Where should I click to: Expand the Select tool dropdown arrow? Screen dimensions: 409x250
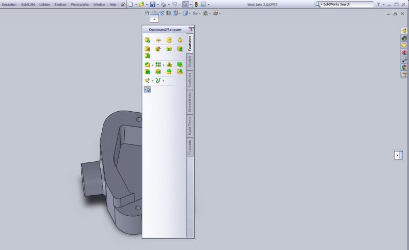(x=191, y=5)
